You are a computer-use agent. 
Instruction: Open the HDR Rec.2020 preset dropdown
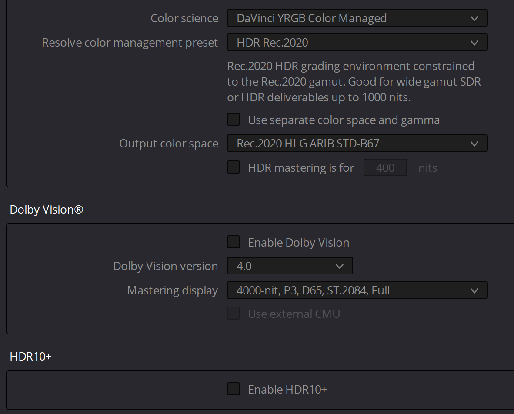pyautogui.click(x=357, y=42)
